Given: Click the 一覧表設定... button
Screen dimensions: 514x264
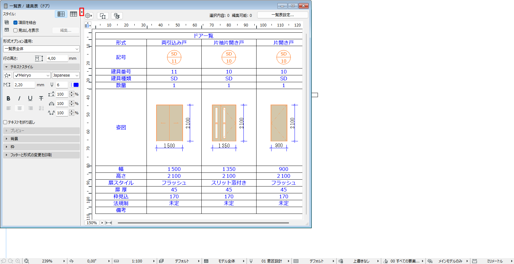Looking at the screenshot, I should pyautogui.click(x=283, y=15).
